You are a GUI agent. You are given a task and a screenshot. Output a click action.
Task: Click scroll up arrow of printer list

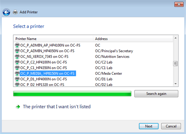pos(176,38)
